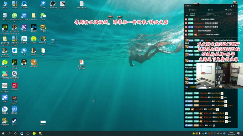Launch 360 Security Guard shortcut
Screen dimensions: 243x136
[5, 63]
